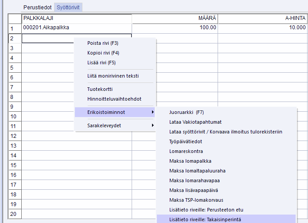This screenshot has width=308, height=223.
Task: Choose Liitä monirivinen teksti
Action: [x=113, y=76]
